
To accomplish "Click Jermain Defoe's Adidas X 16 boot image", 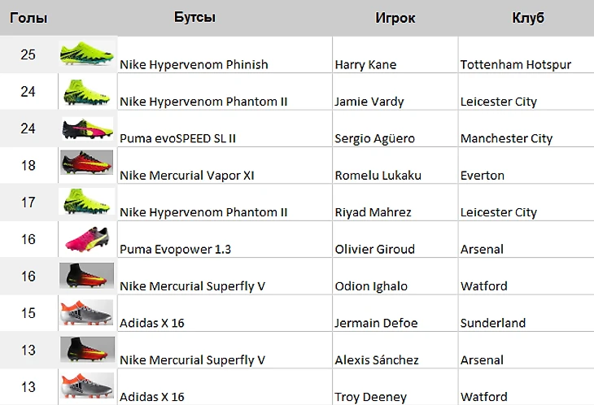I will [x=87, y=312].
